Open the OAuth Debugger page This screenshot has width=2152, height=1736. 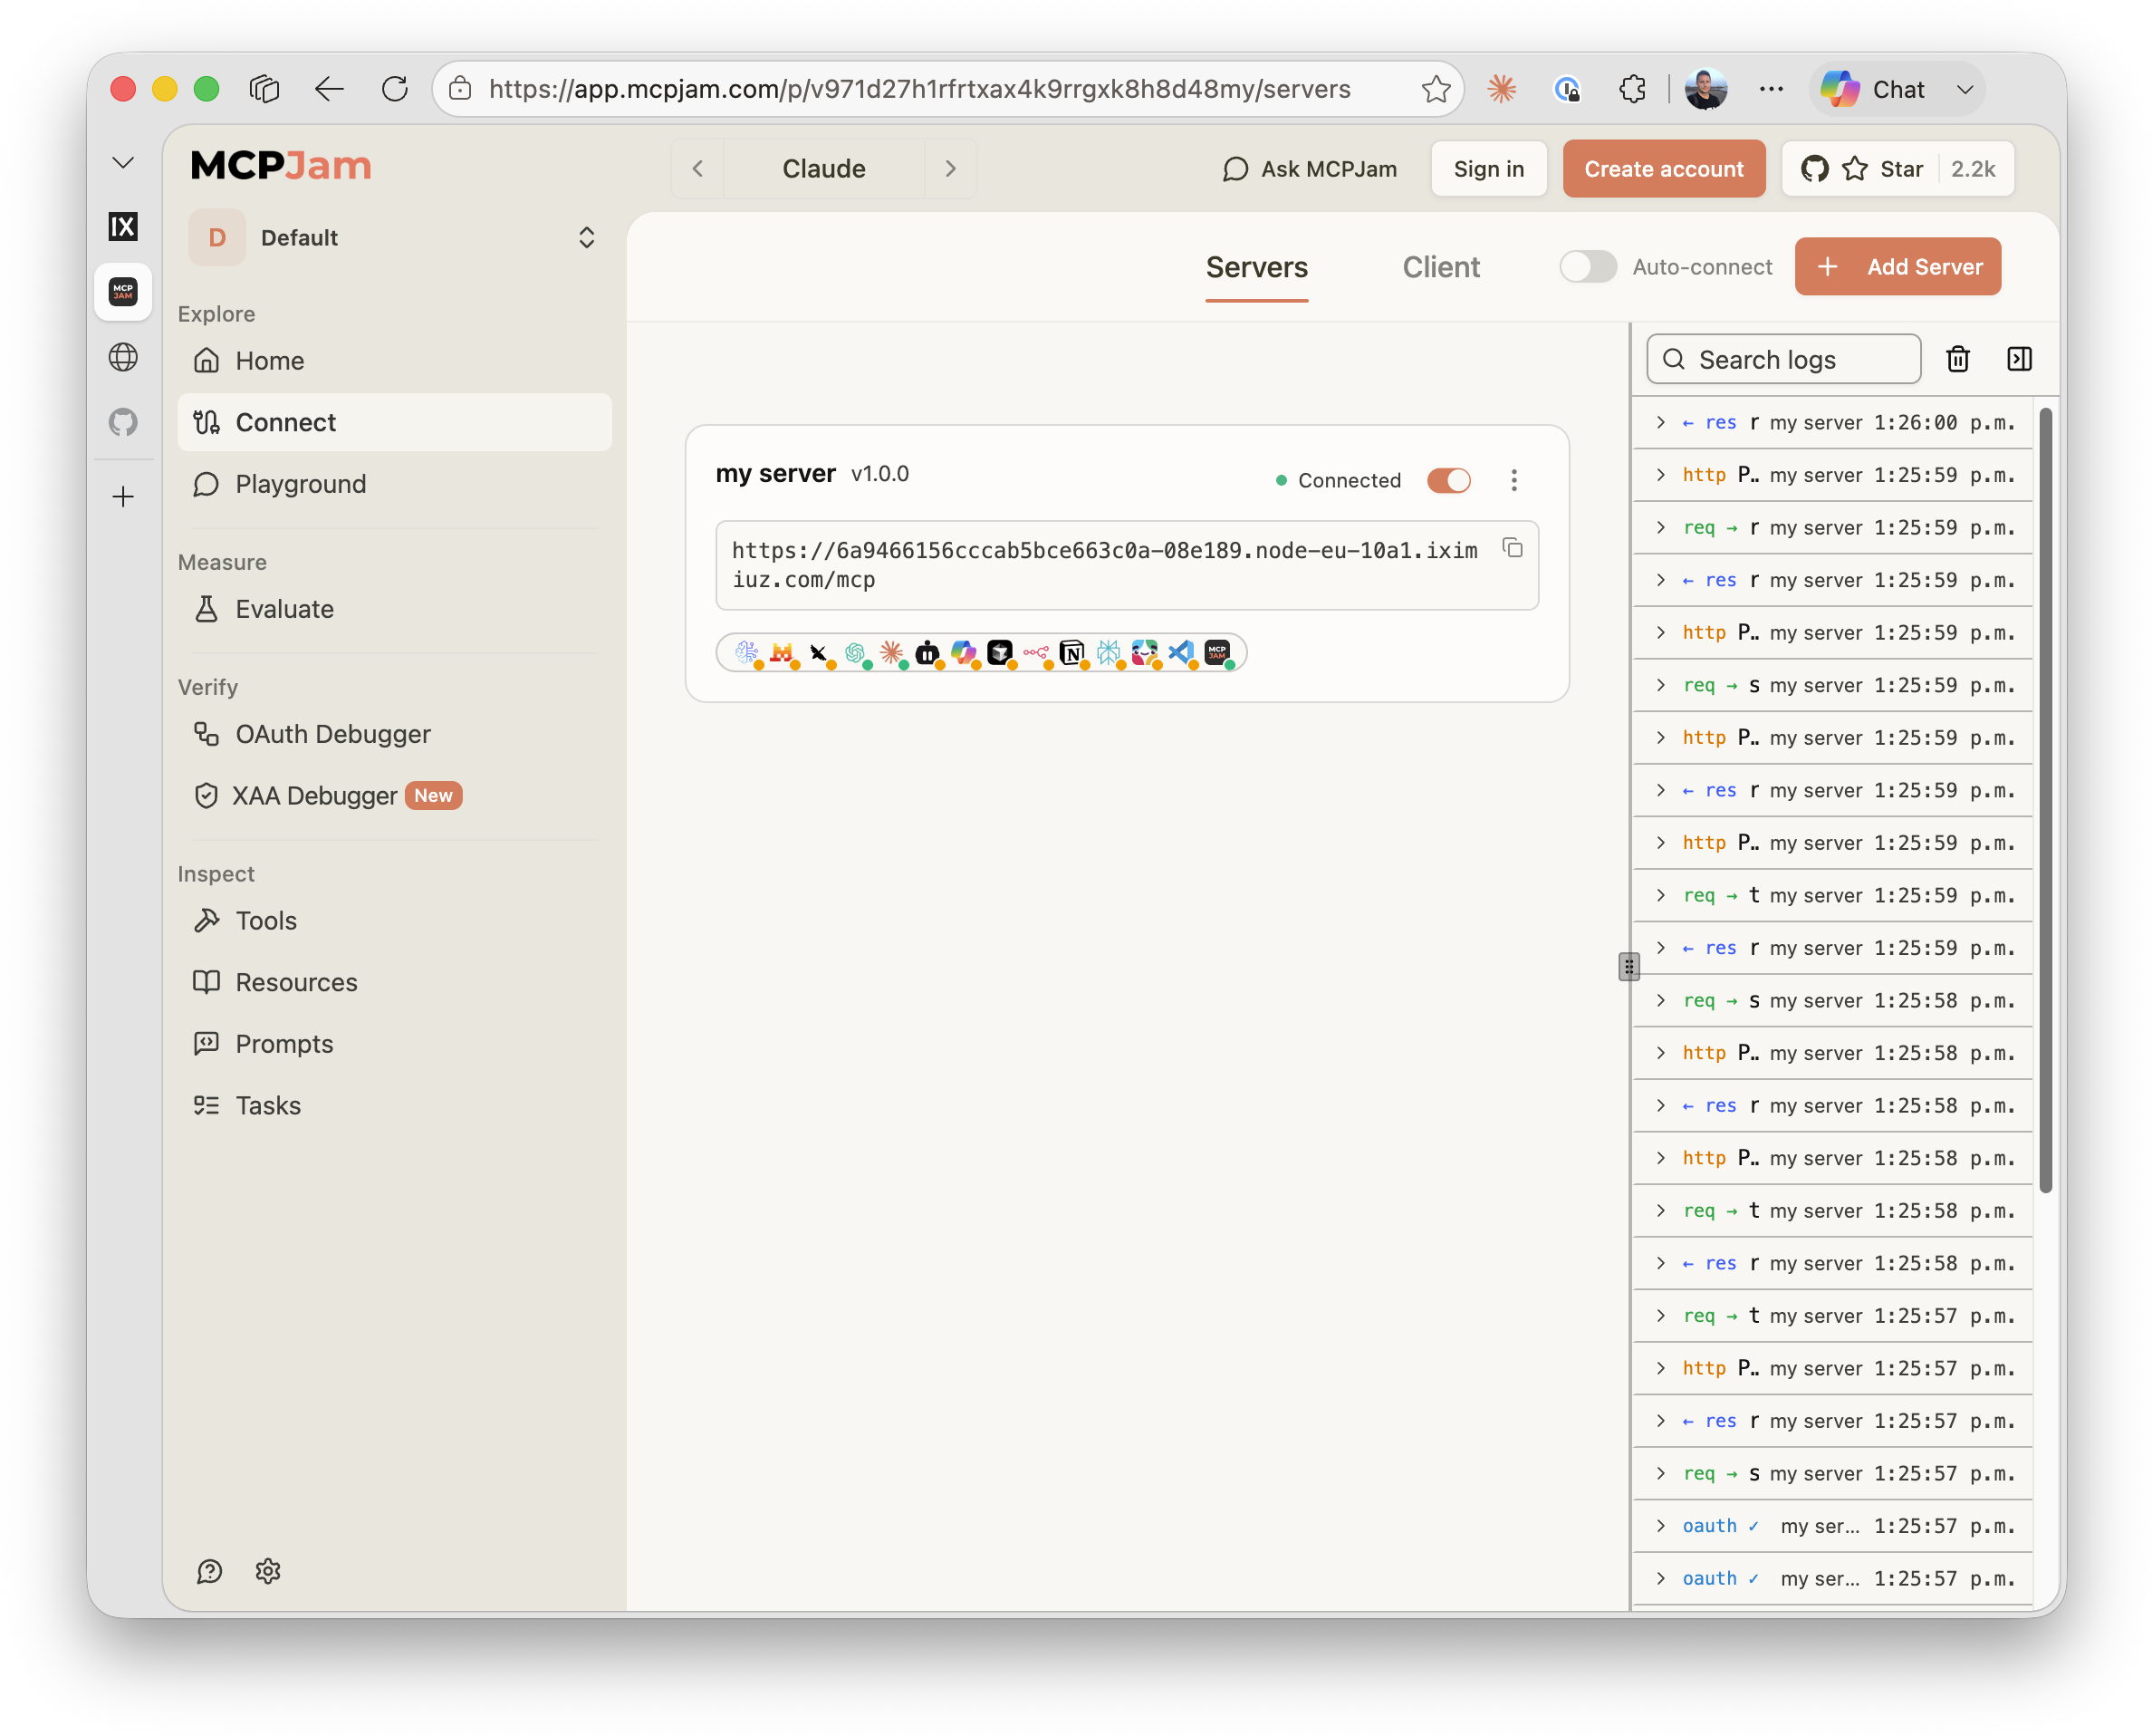(x=394, y=734)
